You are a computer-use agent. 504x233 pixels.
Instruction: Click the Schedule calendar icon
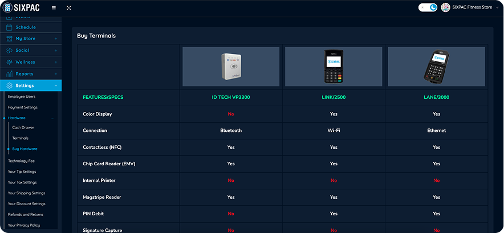pyautogui.click(x=9, y=28)
